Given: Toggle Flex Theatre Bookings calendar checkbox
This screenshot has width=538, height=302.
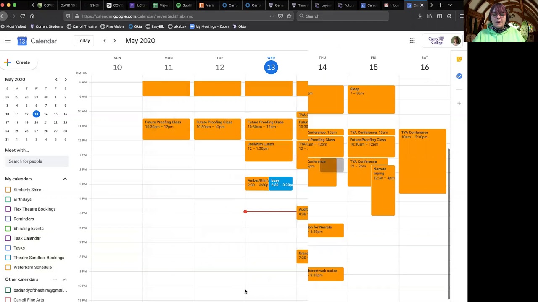Looking at the screenshot, I should 8,209.
